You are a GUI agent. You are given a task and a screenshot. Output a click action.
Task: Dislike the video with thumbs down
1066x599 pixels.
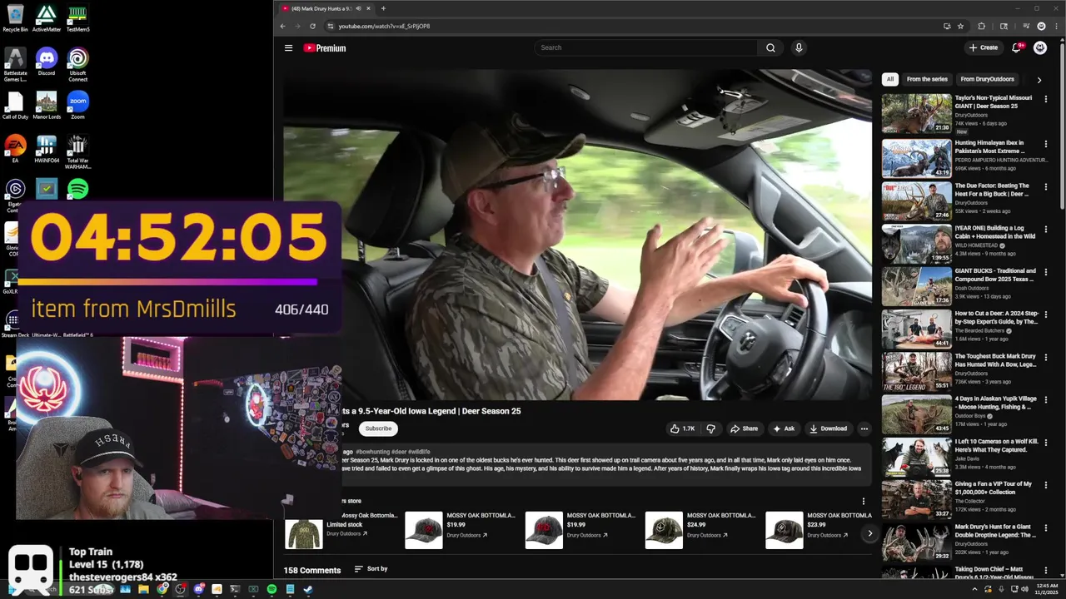(710, 428)
